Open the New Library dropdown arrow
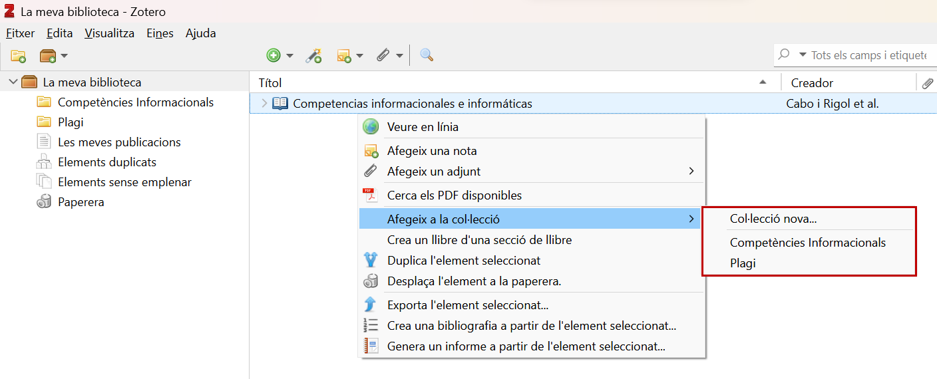This screenshot has height=379, width=937. (64, 56)
